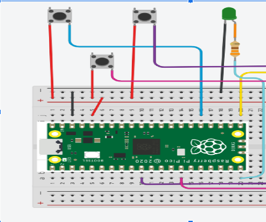
Task: Select the lower middle pushbutton component
Action: tap(102, 61)
